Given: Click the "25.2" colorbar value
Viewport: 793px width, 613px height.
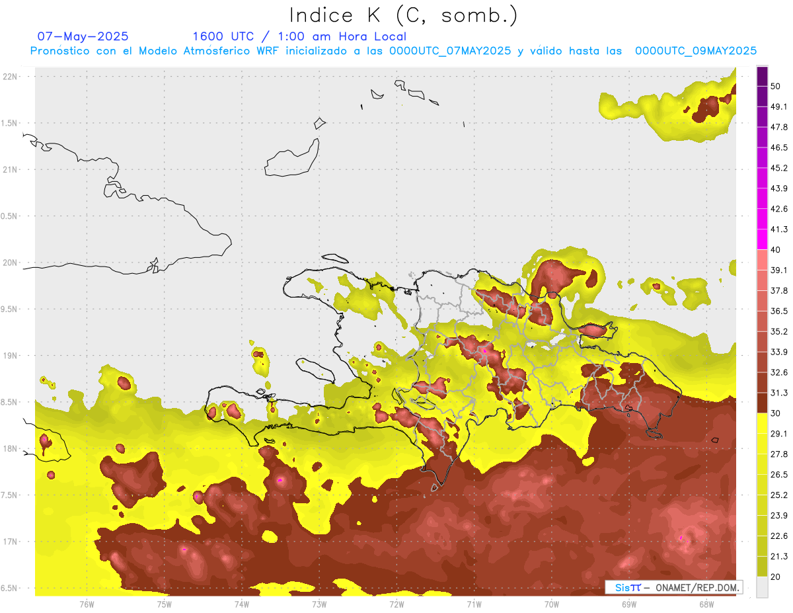Looking at the screenshot, I should (x=778, y=495).
